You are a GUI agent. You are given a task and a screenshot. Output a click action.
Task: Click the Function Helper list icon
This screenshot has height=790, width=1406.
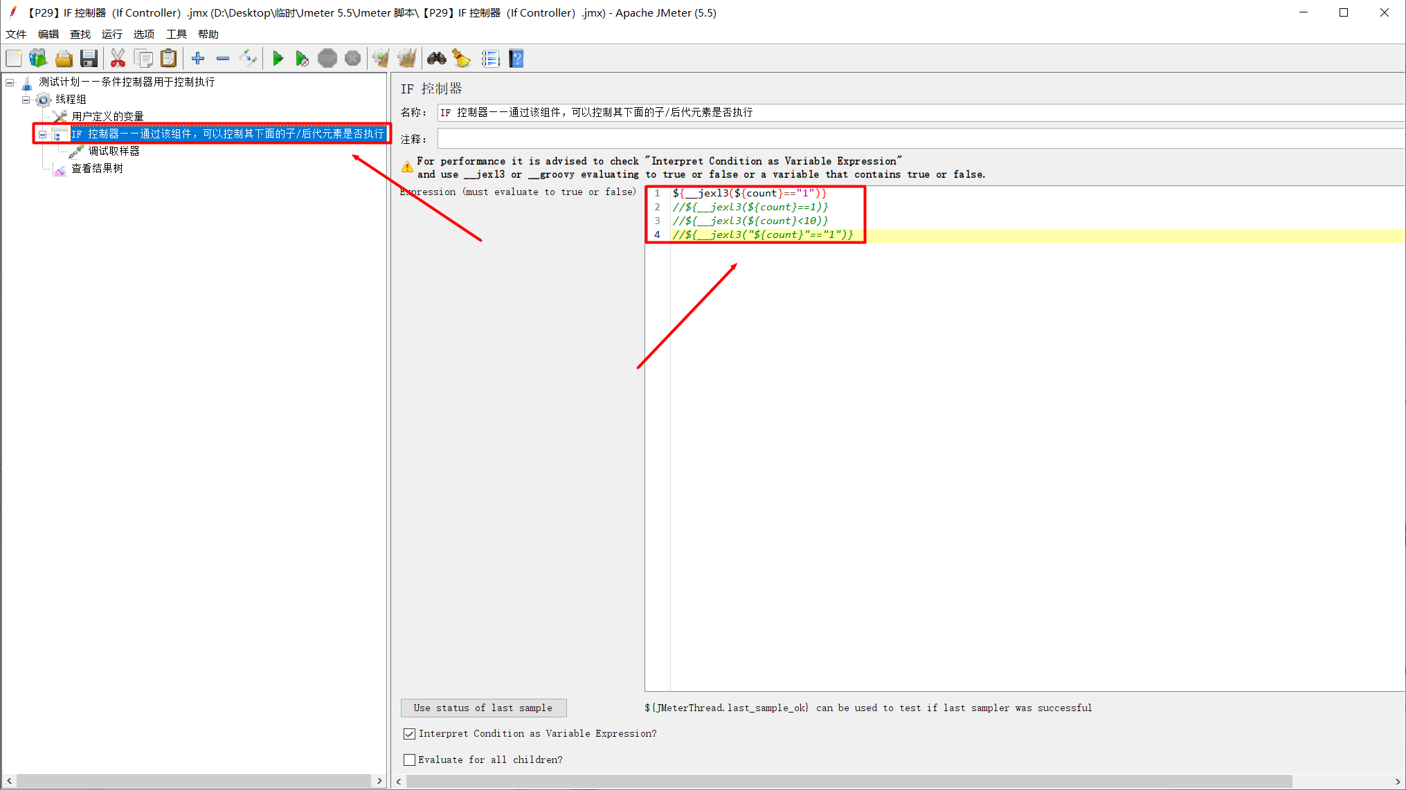(490, 59)
